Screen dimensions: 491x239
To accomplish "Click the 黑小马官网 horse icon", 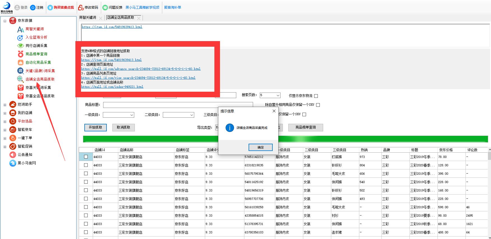I will pos(13,163).
